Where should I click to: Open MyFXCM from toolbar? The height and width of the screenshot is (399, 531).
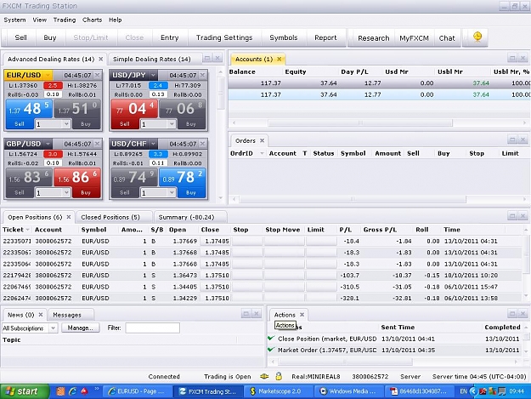tap(414, 38)
